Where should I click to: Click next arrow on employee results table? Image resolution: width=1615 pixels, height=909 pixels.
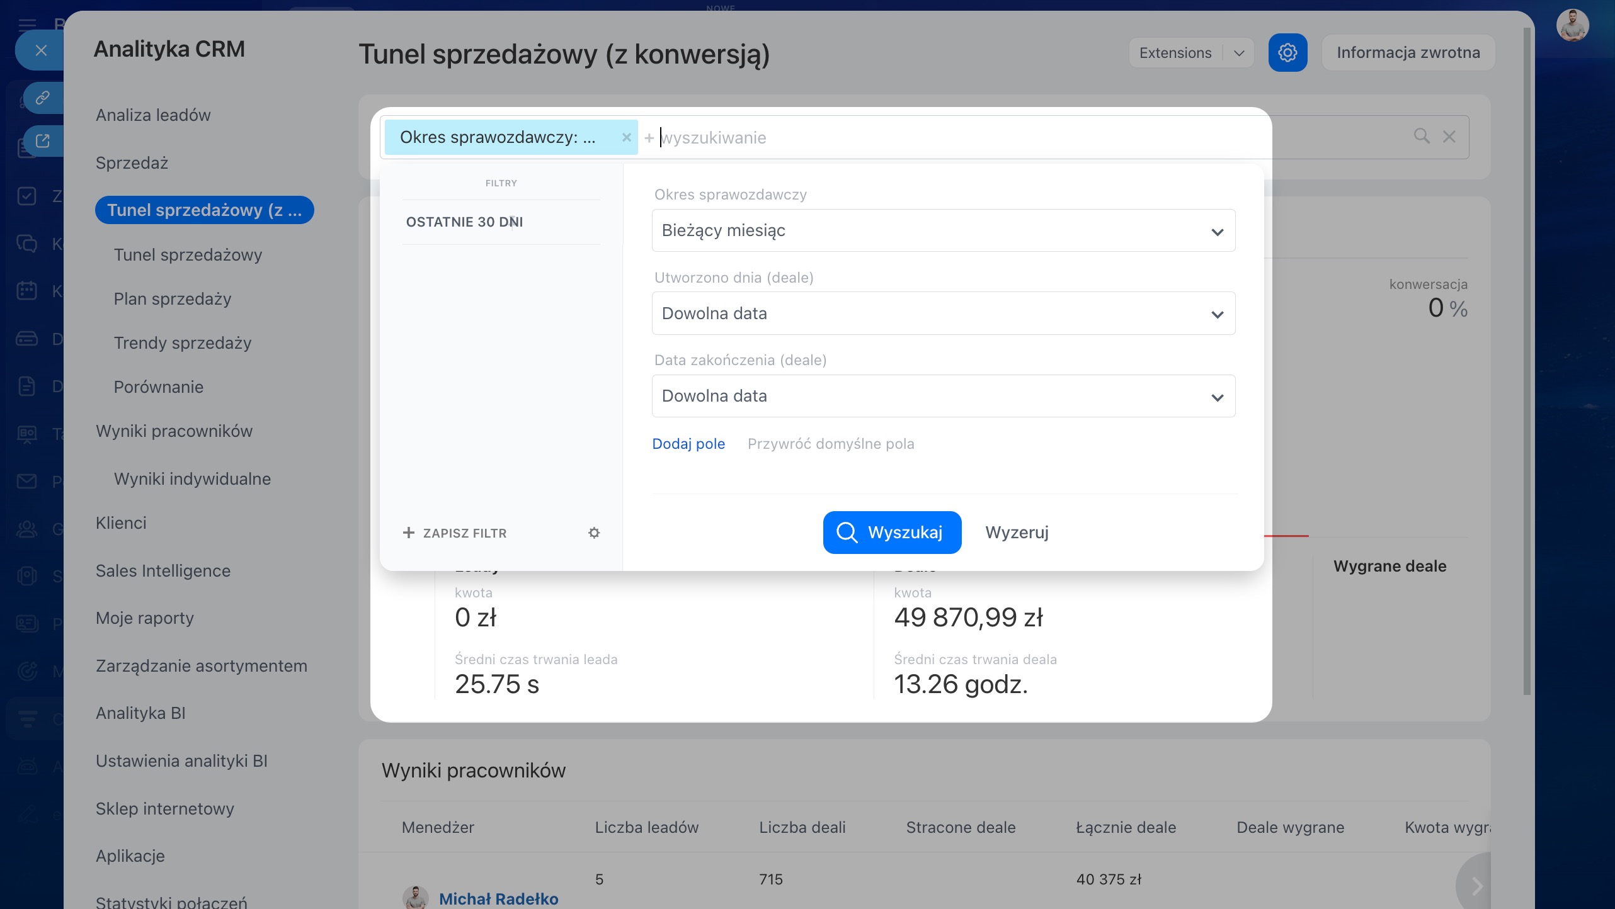pos(1476,886)
